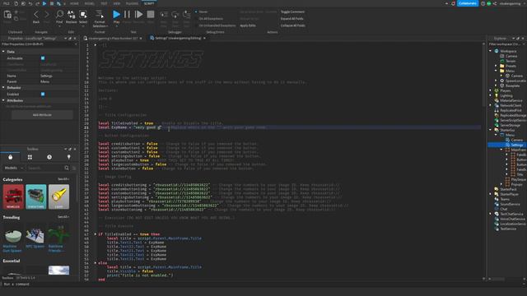Screen dimensions: 527x296
Task: Click Expand All Folds action
Action: coord(291,19)
